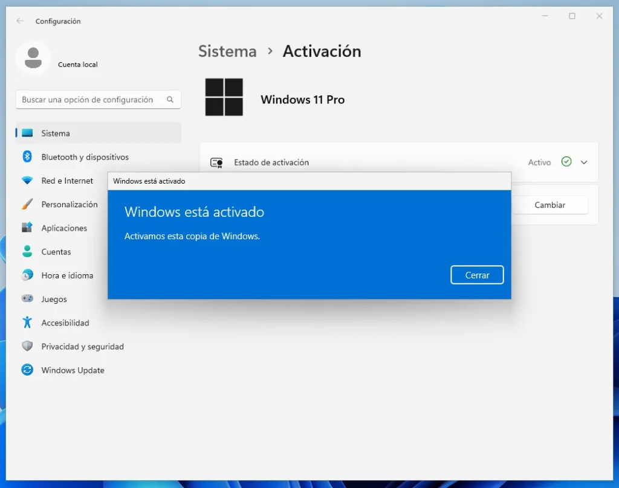Open the Cuenta local user avatar

tap(33, 58)
